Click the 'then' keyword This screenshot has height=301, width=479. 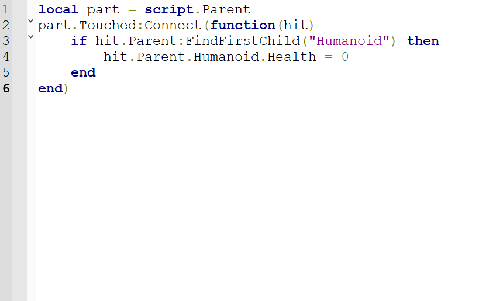(423, 41)
